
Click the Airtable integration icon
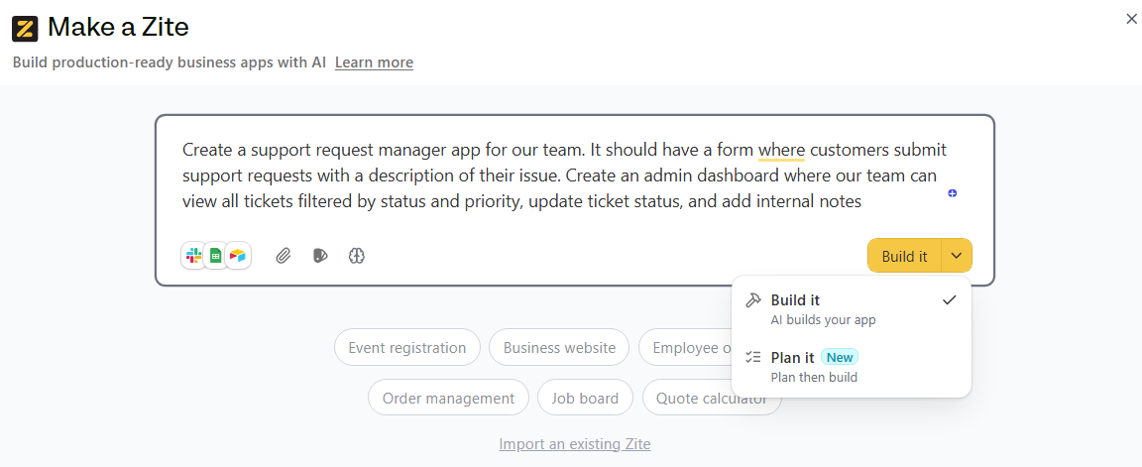238,256
